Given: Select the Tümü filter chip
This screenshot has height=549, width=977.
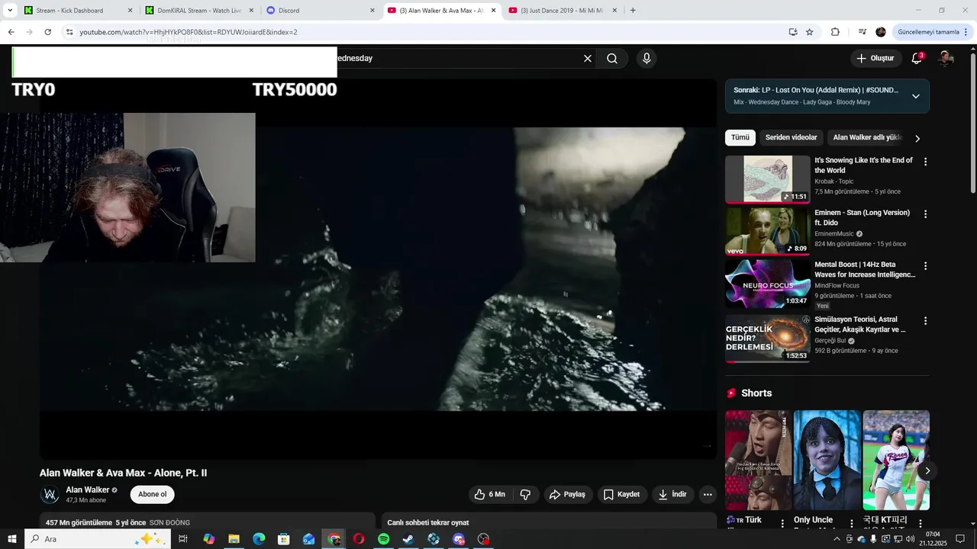Looking at the screenshot, I should pos(740,138).
